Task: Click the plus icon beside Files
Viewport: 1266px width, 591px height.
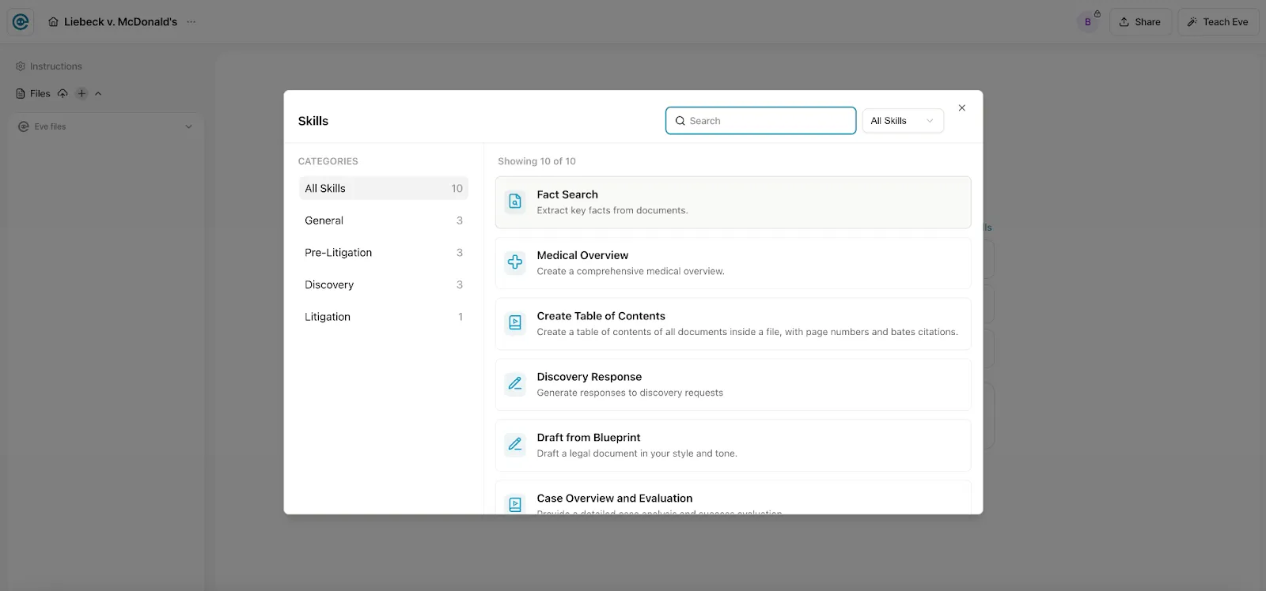Action: point(81,93)
